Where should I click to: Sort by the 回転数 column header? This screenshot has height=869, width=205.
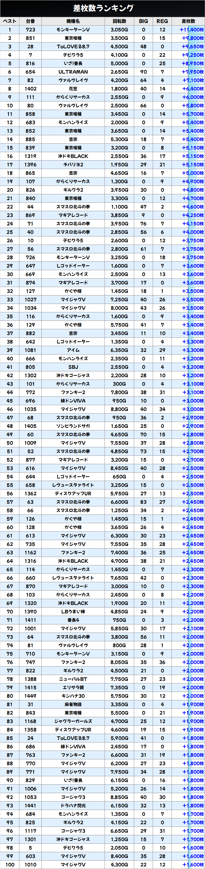point(119,21)
